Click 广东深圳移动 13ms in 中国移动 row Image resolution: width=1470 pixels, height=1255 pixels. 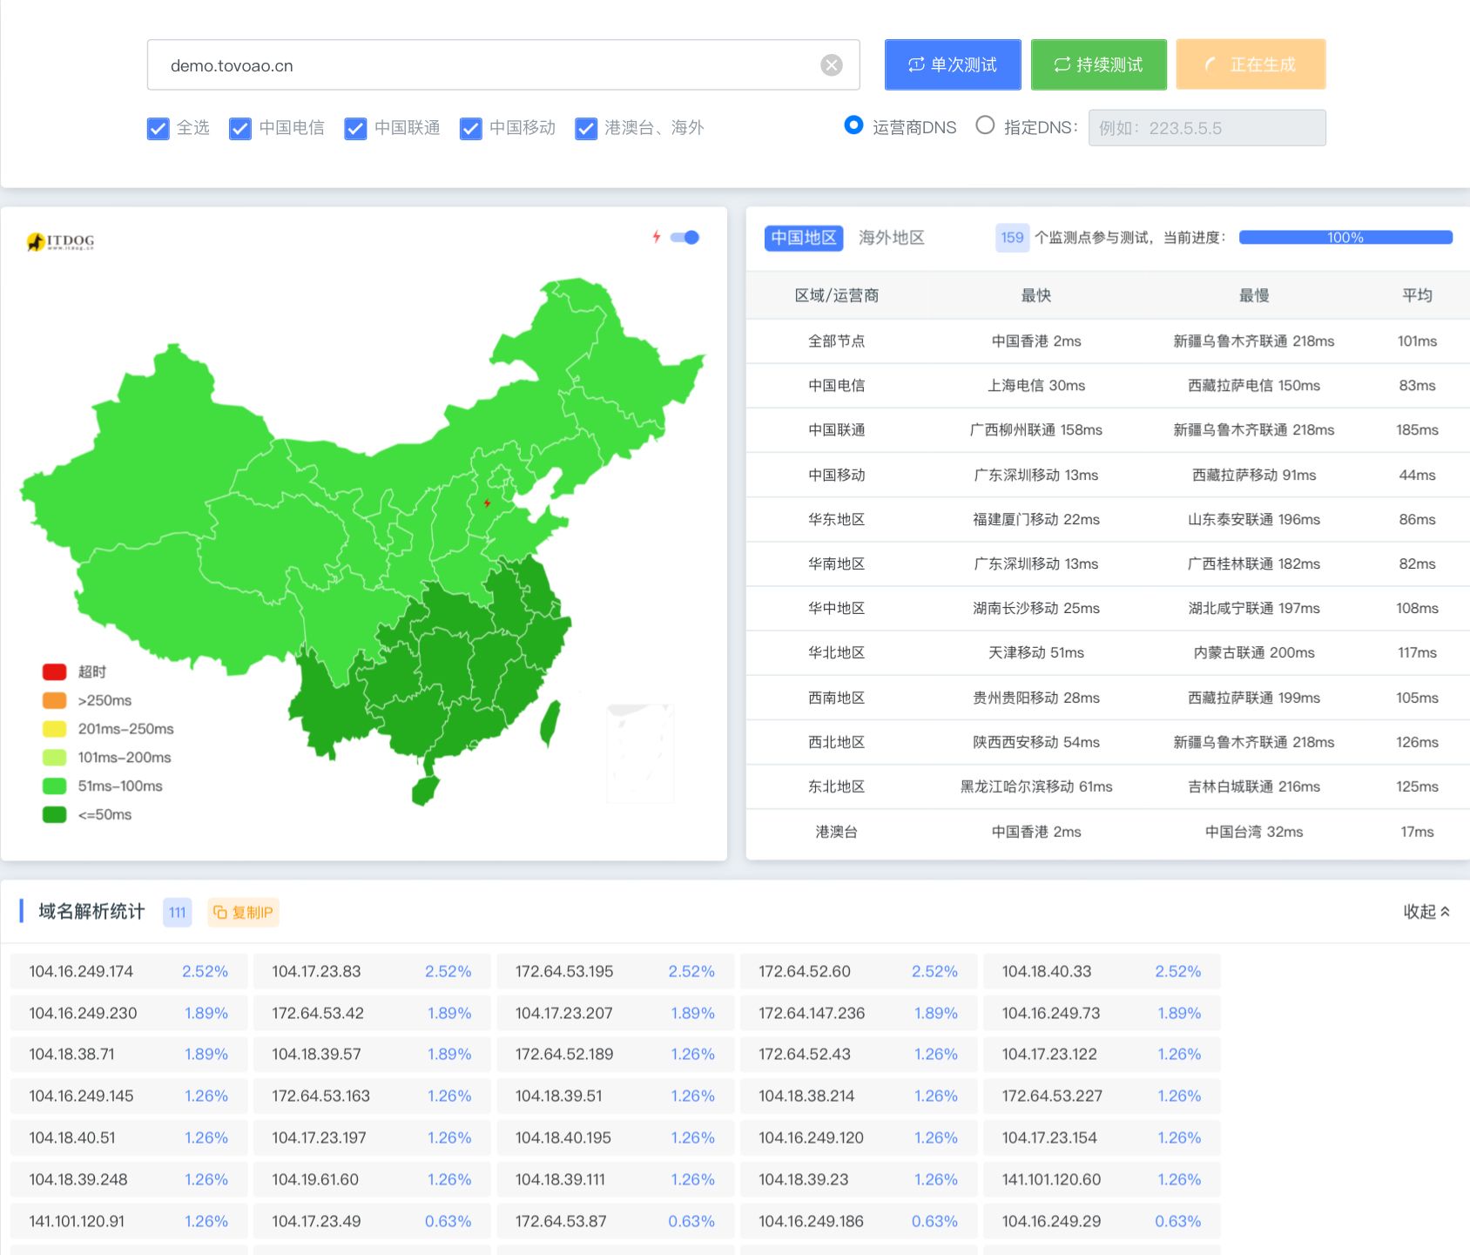(x=1036, y=476)
